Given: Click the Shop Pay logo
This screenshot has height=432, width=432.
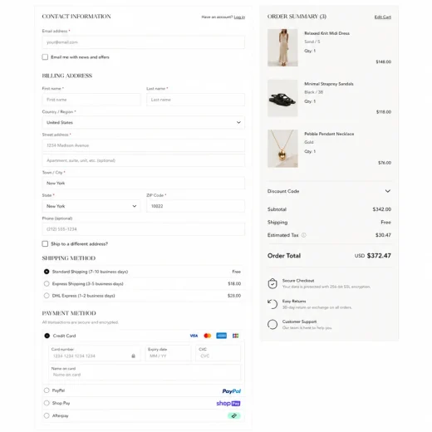Looking at the screenshot, I should point(228,403).
